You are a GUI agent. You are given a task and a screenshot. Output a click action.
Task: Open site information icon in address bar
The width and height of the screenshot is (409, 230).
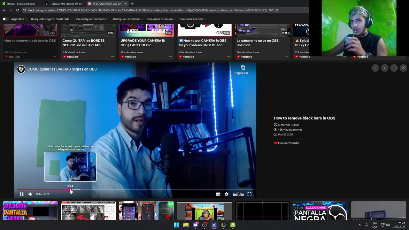25,10
